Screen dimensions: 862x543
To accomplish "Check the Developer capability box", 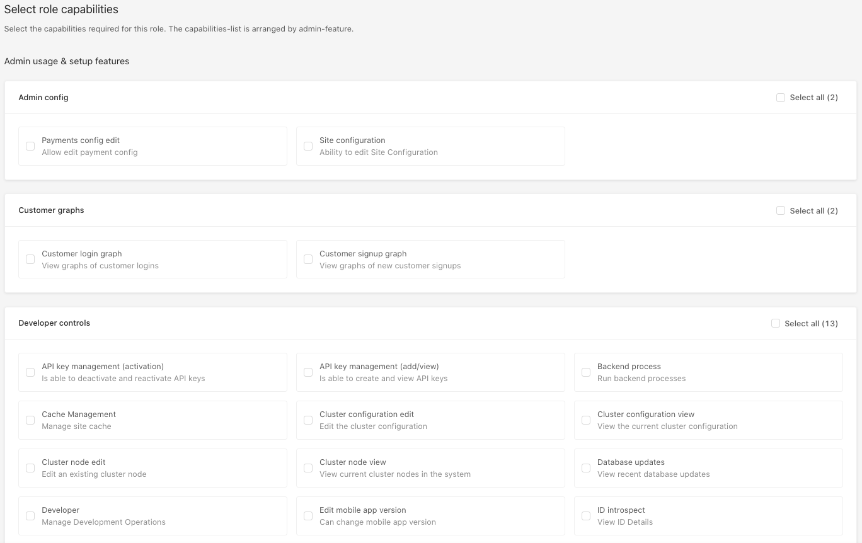I will click(30, 516).
